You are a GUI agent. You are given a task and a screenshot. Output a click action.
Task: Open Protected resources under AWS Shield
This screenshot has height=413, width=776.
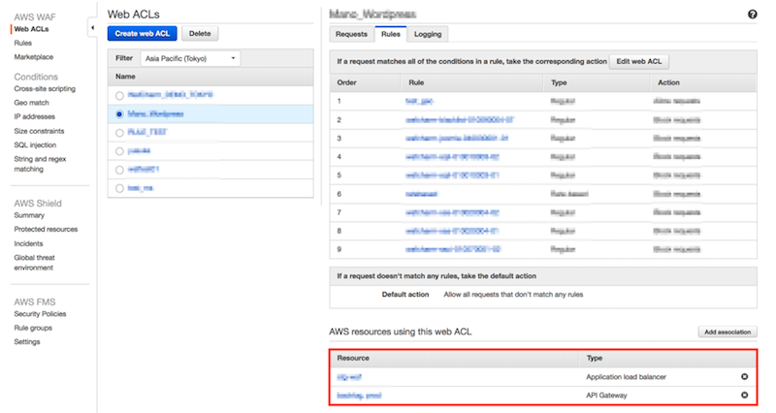tap(46, 229)
